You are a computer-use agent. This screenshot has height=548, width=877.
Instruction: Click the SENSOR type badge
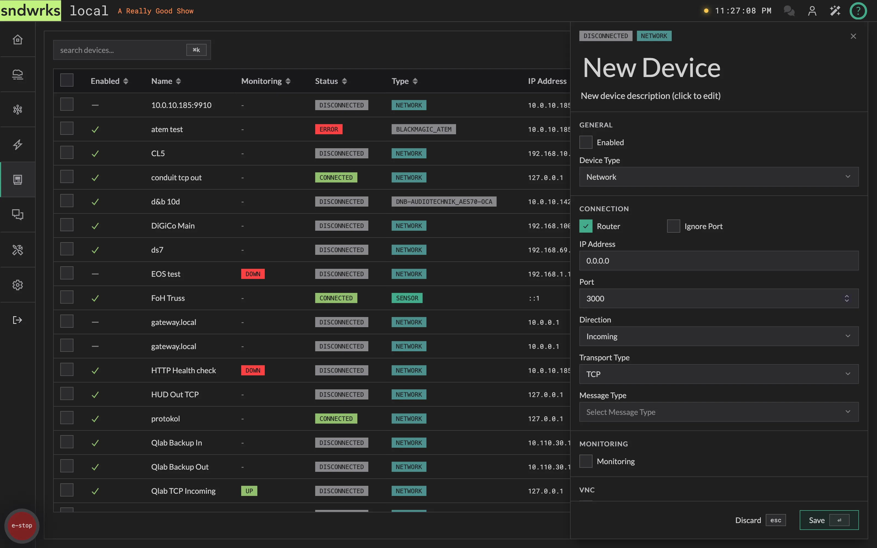click(407, 298)
